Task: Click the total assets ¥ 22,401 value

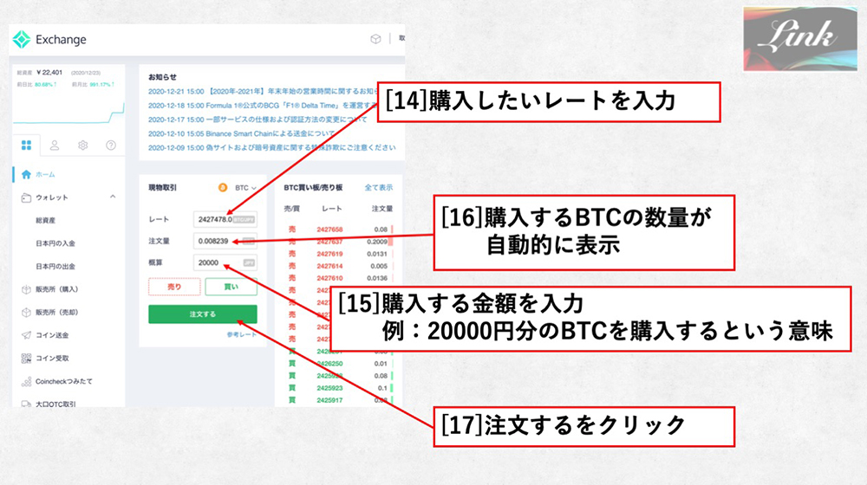Action: (x=49, y=73)
